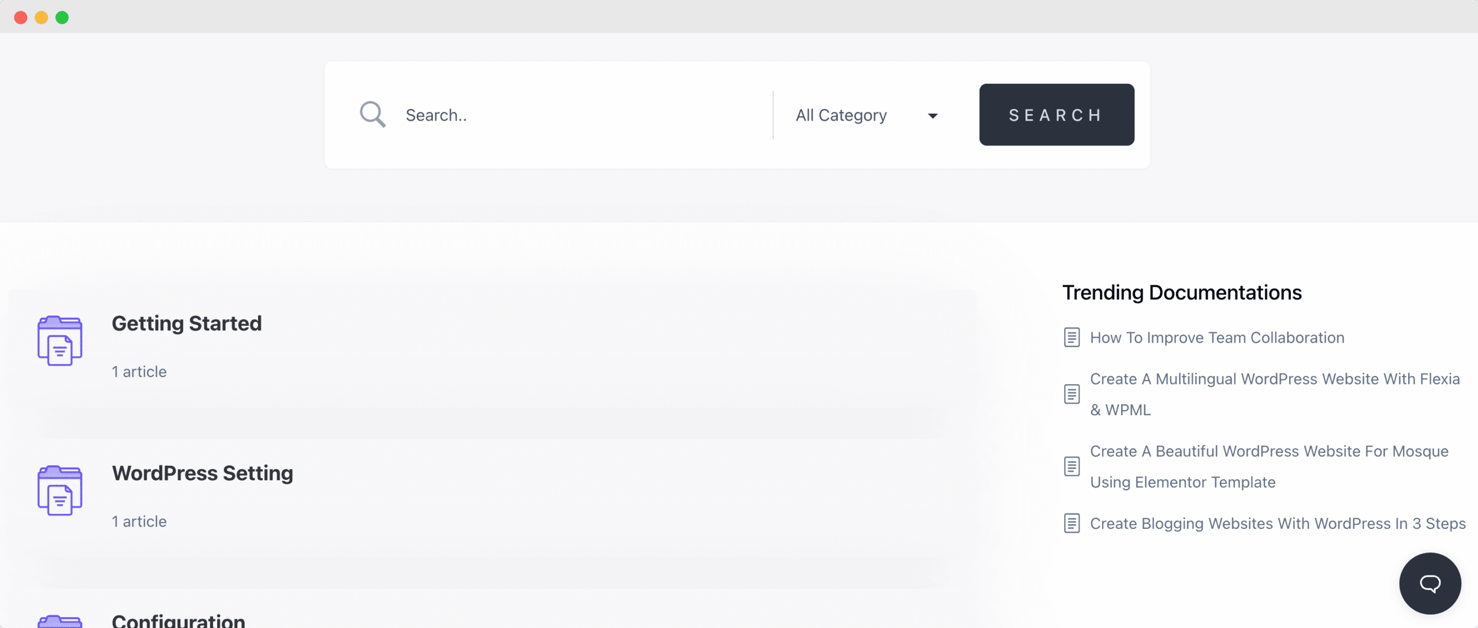
Task: Open the Create Blogging Websites WordPress guide
Action: [x=1278, y=523]
